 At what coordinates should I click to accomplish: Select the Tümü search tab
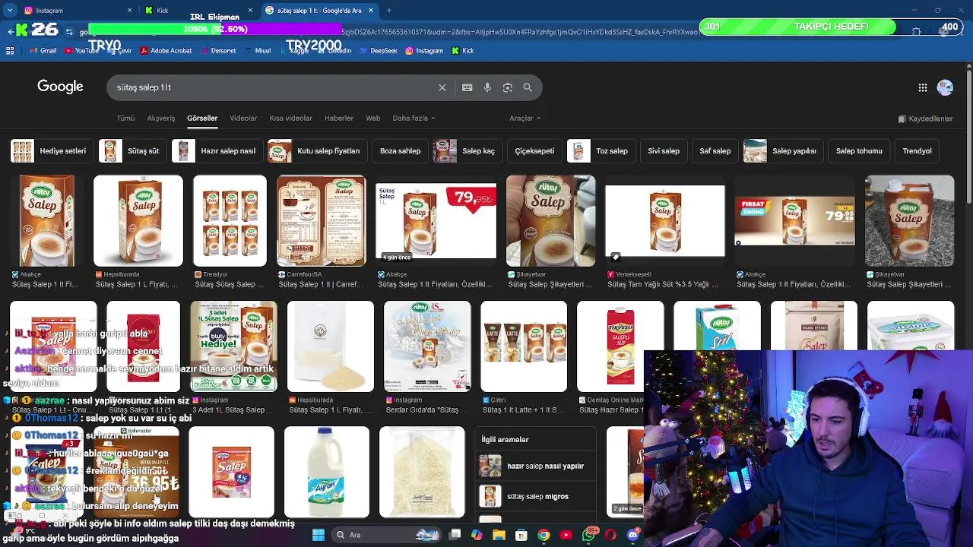[125, 118]
